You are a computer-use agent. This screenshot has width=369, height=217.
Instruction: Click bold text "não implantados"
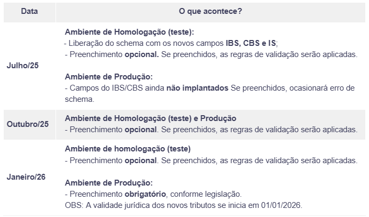coord(198,88)
